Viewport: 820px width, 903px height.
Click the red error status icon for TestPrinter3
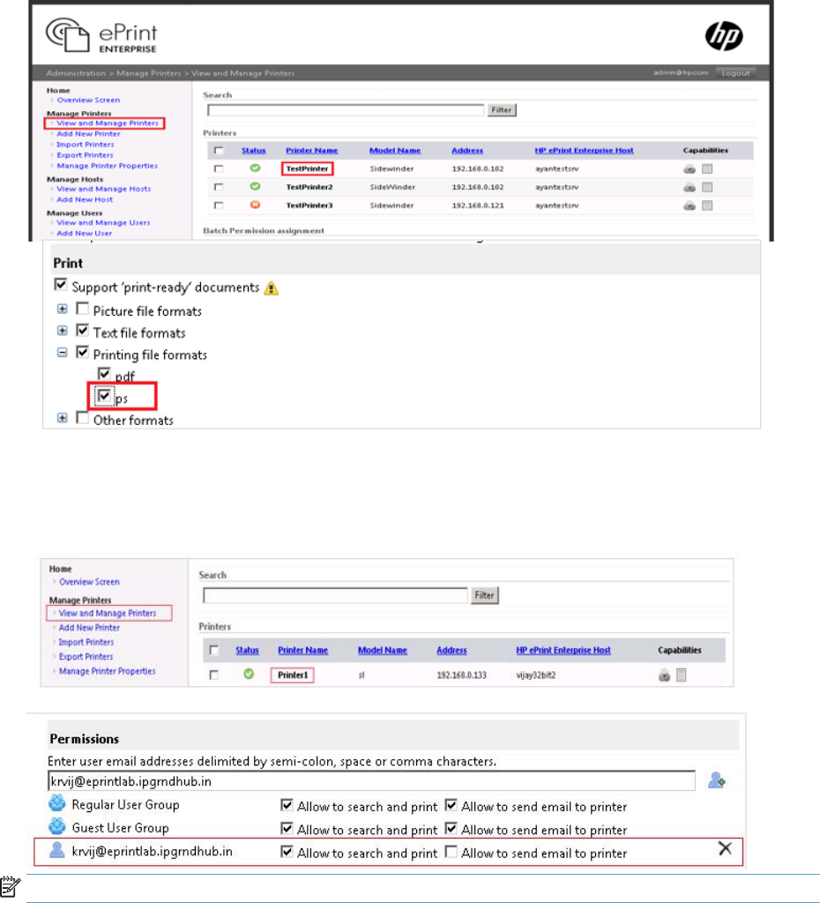pos(255,205)
